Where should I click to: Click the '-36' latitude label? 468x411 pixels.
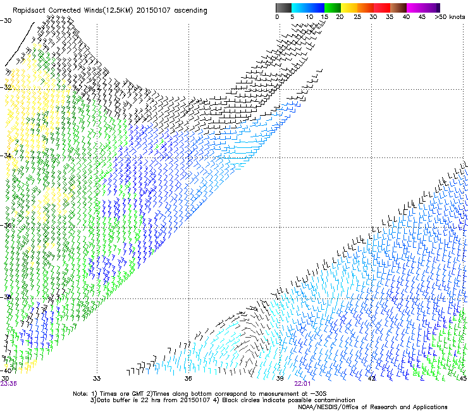pos(6,225)
